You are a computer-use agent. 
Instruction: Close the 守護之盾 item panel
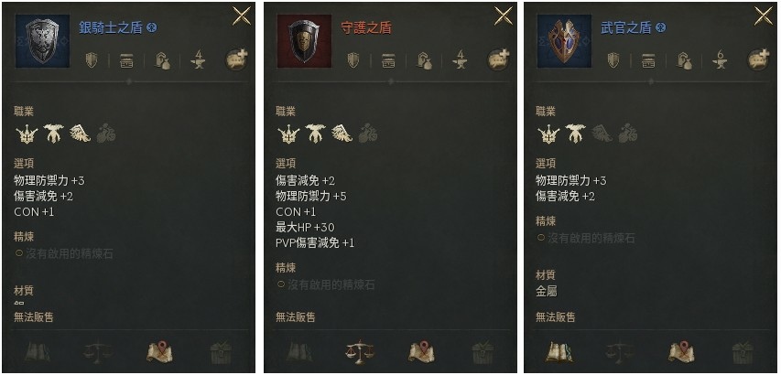click(503, 16)
